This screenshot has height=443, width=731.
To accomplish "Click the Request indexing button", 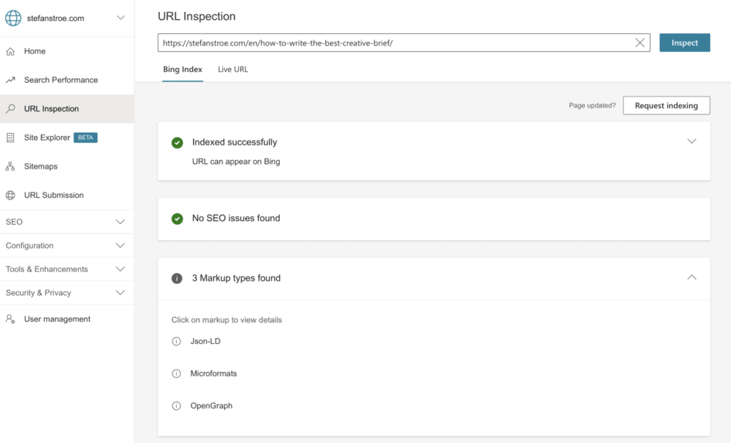I will (x=666, y=105).
